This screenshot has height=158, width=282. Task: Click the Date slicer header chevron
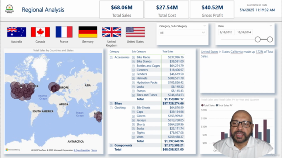[x=271, y=26]
